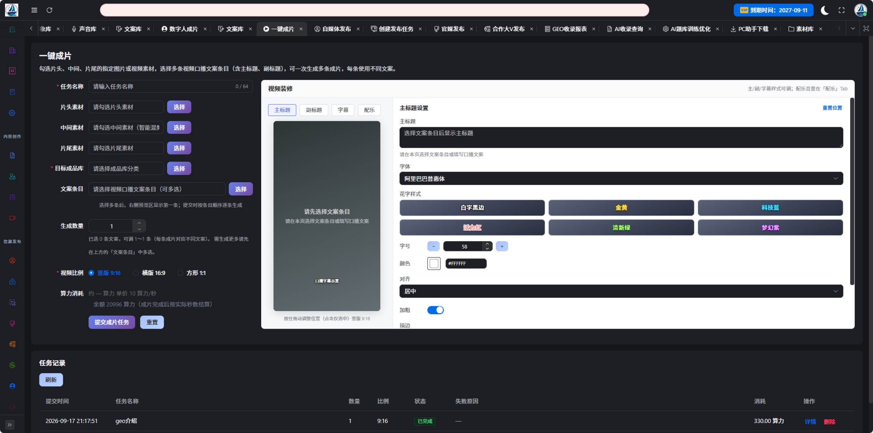Screen dimensions: 873x433
Task: Click 删除 for geo介绍 task
Action: click(x=829, y=422)
